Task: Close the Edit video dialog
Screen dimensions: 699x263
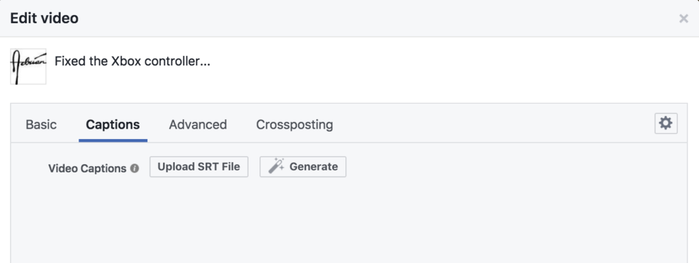Action: (683, 18)
